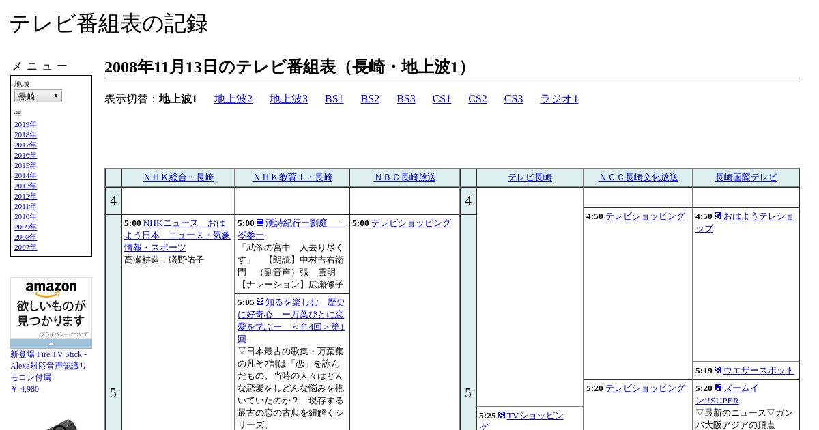Click current view label 地上波1

178,99
